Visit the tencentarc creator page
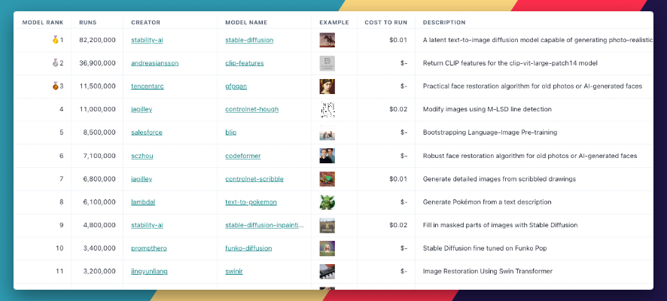This screenshot has height=301, width=667. pos(148,86)
